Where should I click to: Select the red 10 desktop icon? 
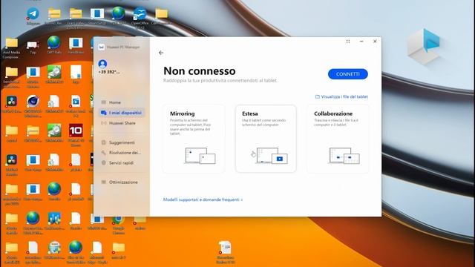[76, 135]
